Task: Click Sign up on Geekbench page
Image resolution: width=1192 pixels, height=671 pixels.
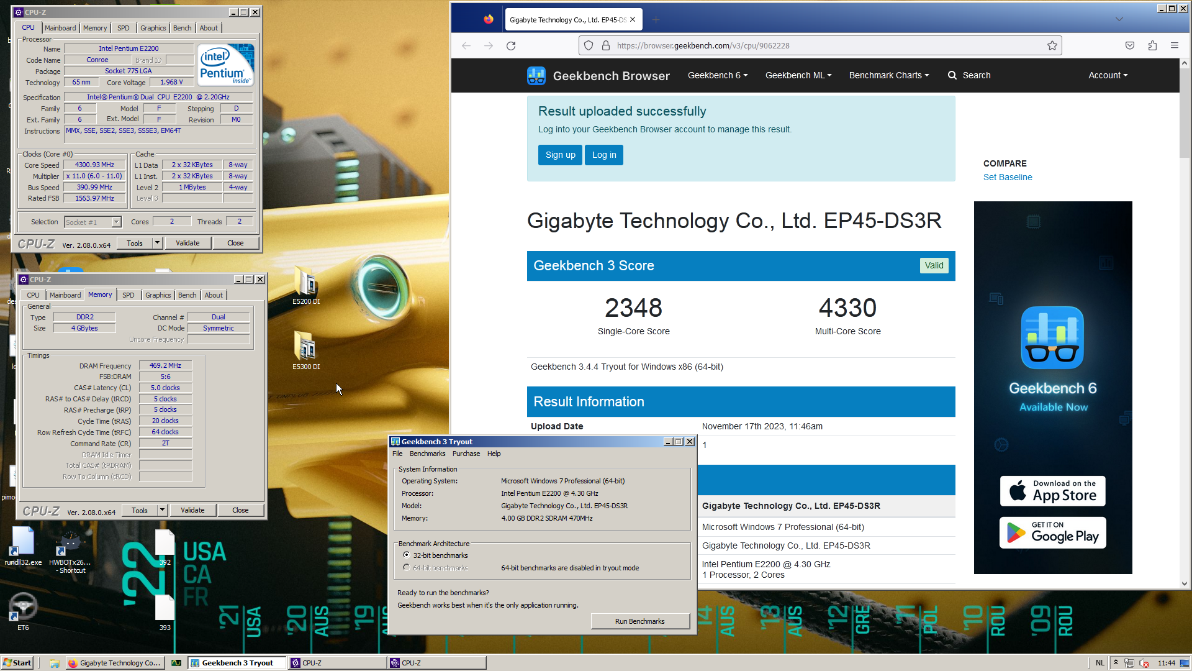Action: (560, 155)
